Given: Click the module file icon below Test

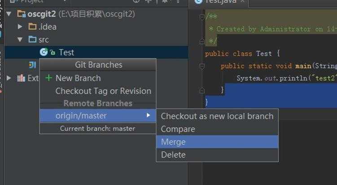Looking at the screenshot, I should tap(32, 65).
